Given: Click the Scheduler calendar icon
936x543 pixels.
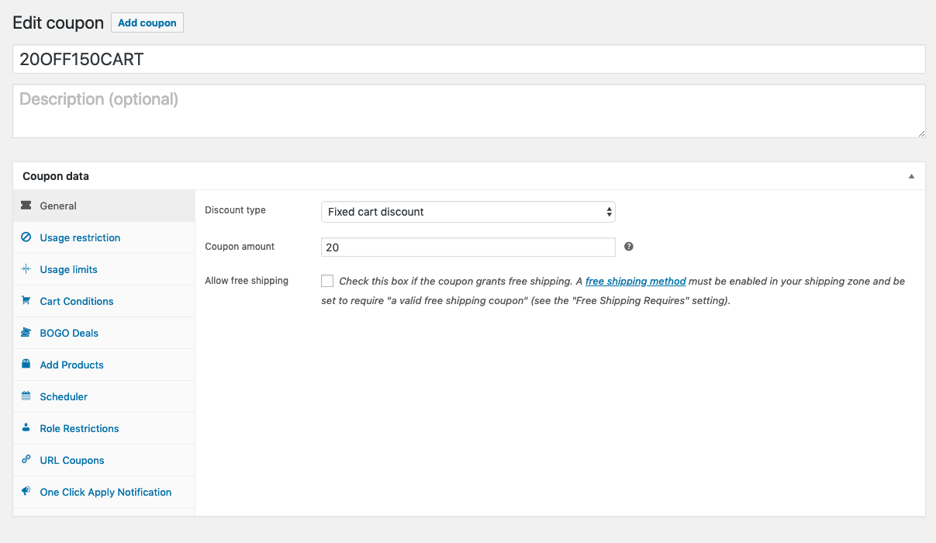Looking at the screenshot, I should 26,396.
